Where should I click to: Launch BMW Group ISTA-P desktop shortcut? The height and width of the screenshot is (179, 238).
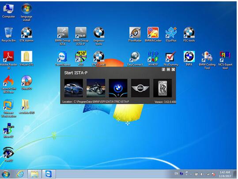[x=81, y=36]
